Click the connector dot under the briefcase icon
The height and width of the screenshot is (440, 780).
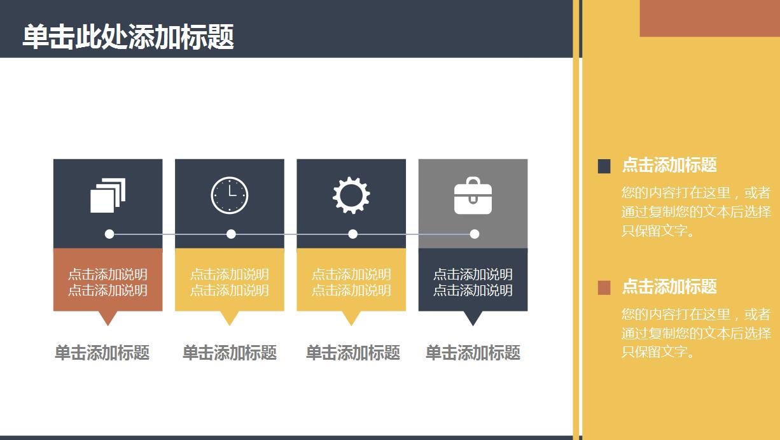(473, 234)
